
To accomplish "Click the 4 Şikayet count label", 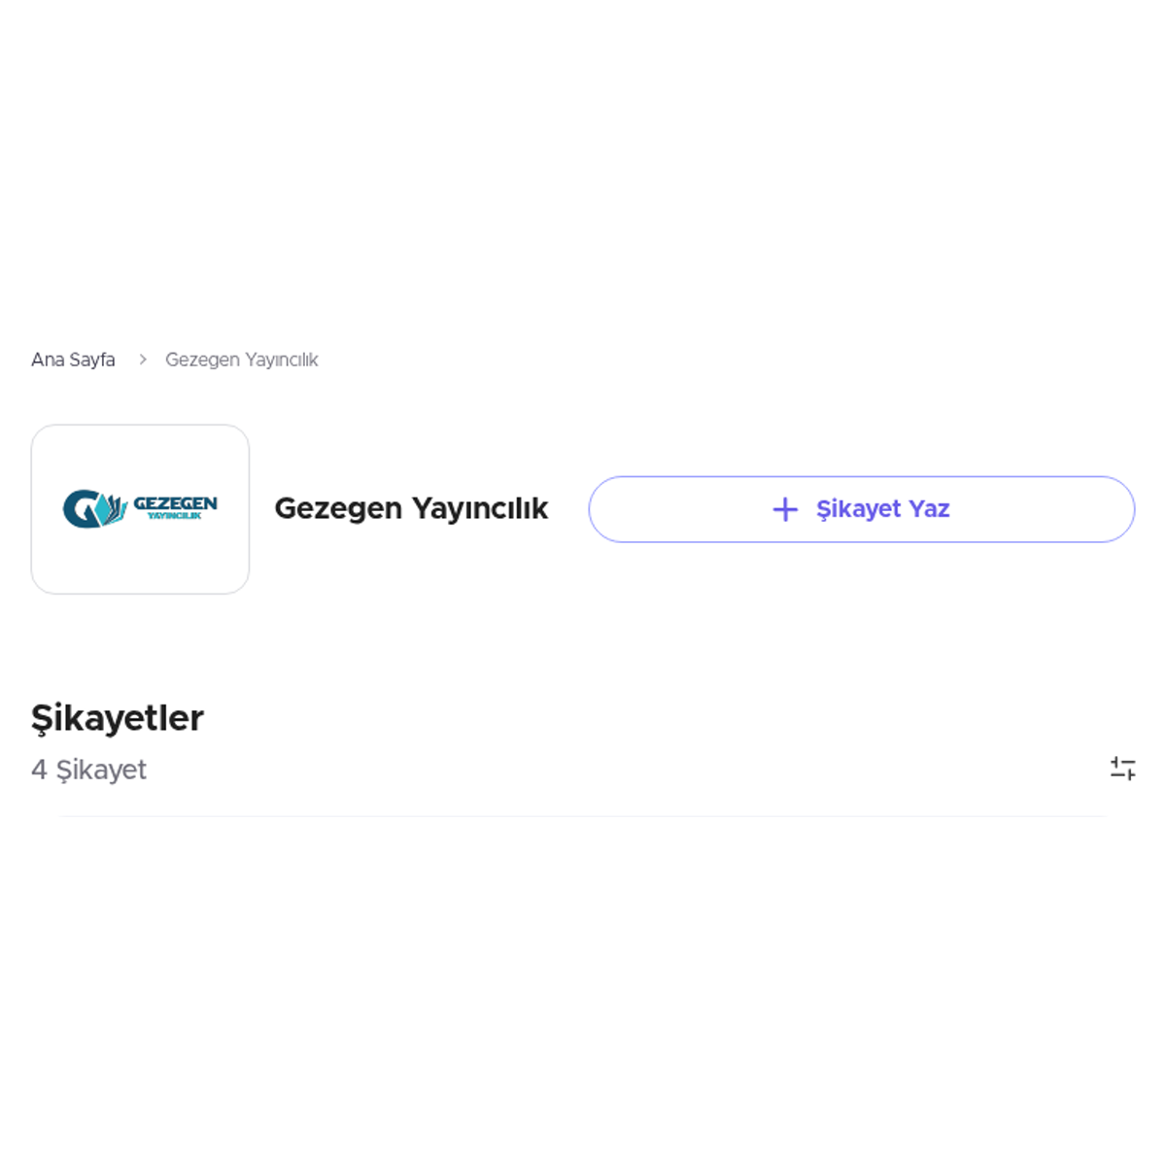I will pos(88,770).
